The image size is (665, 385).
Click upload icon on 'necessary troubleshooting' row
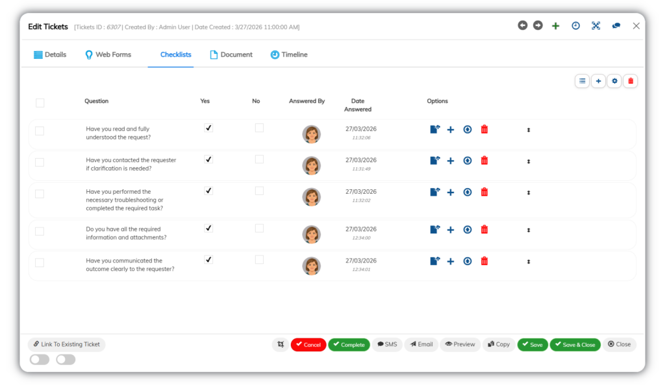(468, 192)
